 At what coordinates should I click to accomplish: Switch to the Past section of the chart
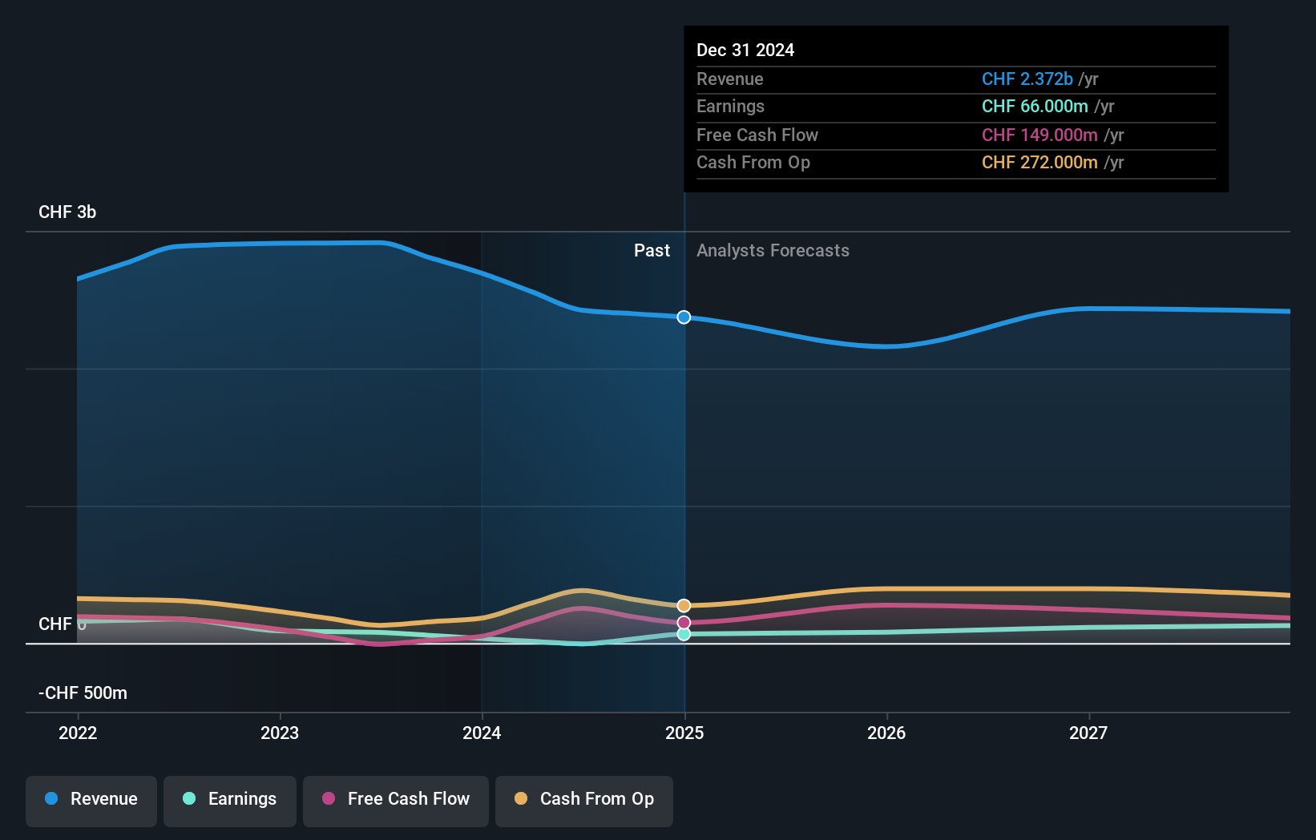click(652, 250)
